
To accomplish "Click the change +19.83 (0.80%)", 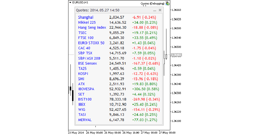I will click(x=145, y=84).
